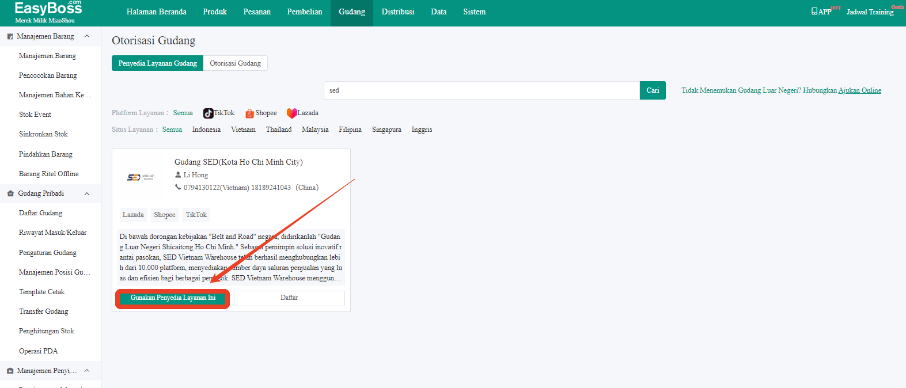This screenshot has width=906, height=388.
Task: Open Operasi PDA in sidebar
Action: pos(39,351)
